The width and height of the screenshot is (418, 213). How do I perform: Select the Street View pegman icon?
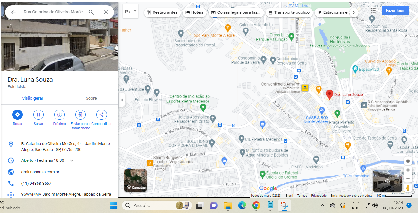tap(408, 188)
